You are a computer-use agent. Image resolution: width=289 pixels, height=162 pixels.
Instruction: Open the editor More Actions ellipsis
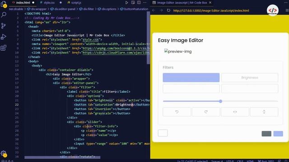point(145,3)
